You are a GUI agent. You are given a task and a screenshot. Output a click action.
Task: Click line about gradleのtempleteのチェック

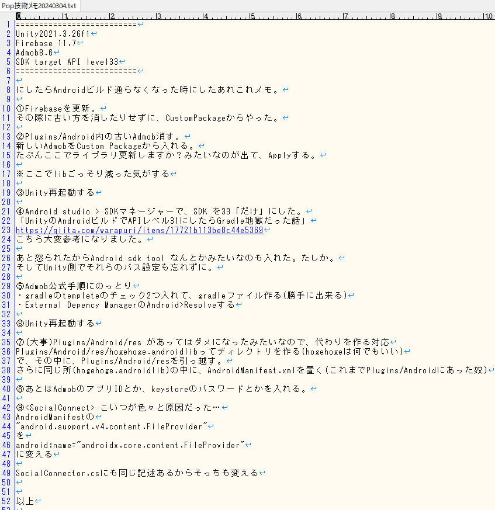point(181,296)
